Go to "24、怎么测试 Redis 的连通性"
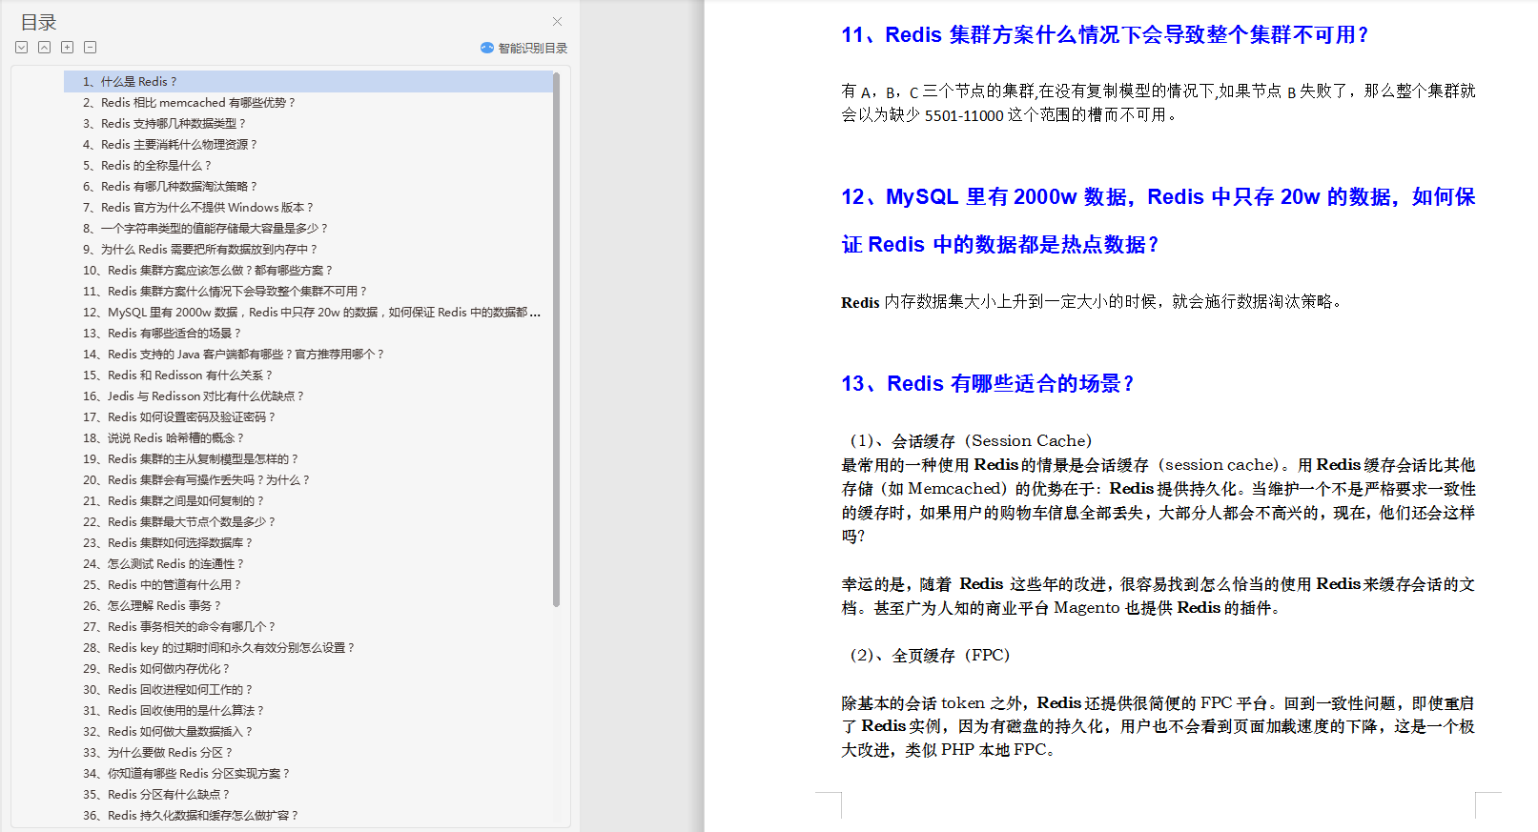The height and width of the screenshot is (832, 1538). click(x=164, y=564)
